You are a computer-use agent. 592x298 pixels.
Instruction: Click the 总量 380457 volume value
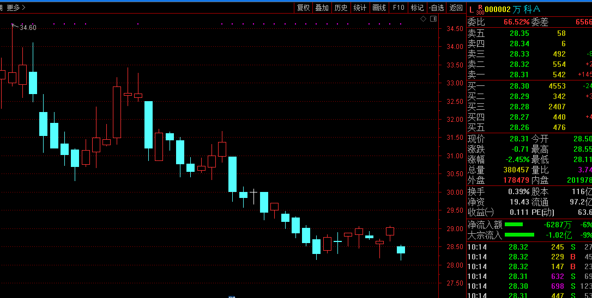[516, 170]
